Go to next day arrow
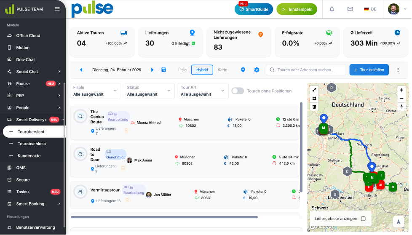Image resolution: width=412 pixels, height=235 pixels. coord(152,70)
